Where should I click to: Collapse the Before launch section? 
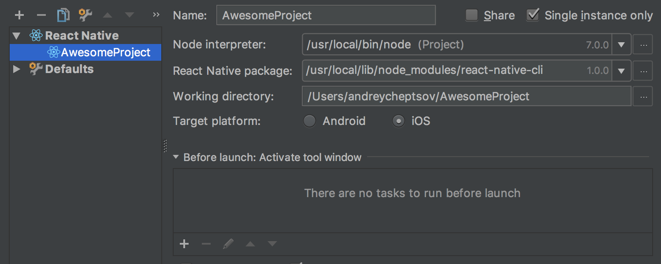tap(176, 157)
